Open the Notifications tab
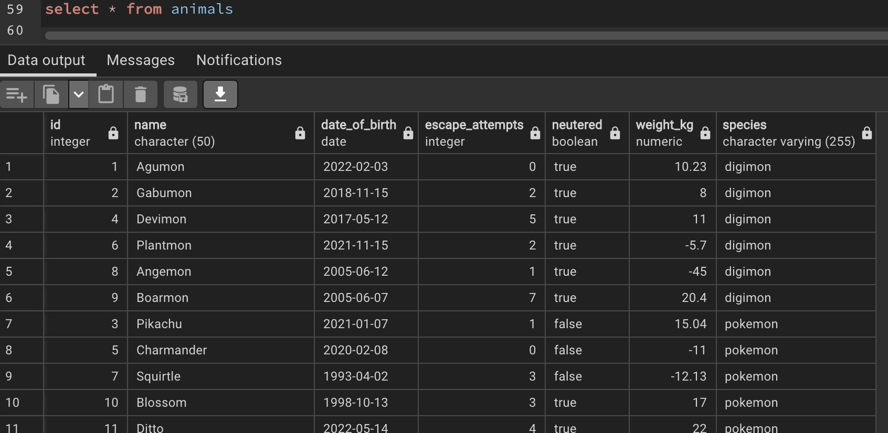Image resolution: width=888 pixels, height=433 pixels. click(239, 60)
